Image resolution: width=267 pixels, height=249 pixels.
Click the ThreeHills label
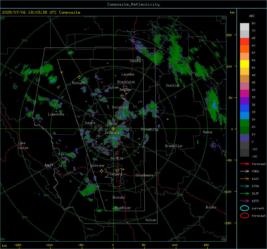pos(149,129)
